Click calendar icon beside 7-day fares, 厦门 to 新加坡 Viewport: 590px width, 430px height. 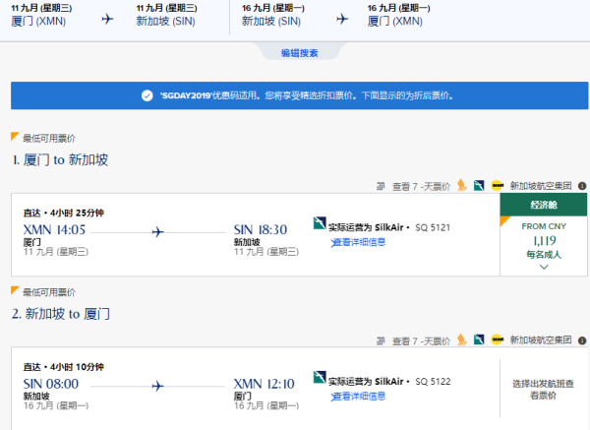tap(381, 186)
